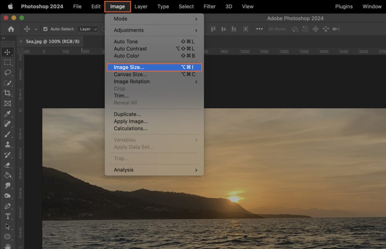Click the Home icon in the options bar
The height and width of the screenshot is (249, 386).
point(11,29)
